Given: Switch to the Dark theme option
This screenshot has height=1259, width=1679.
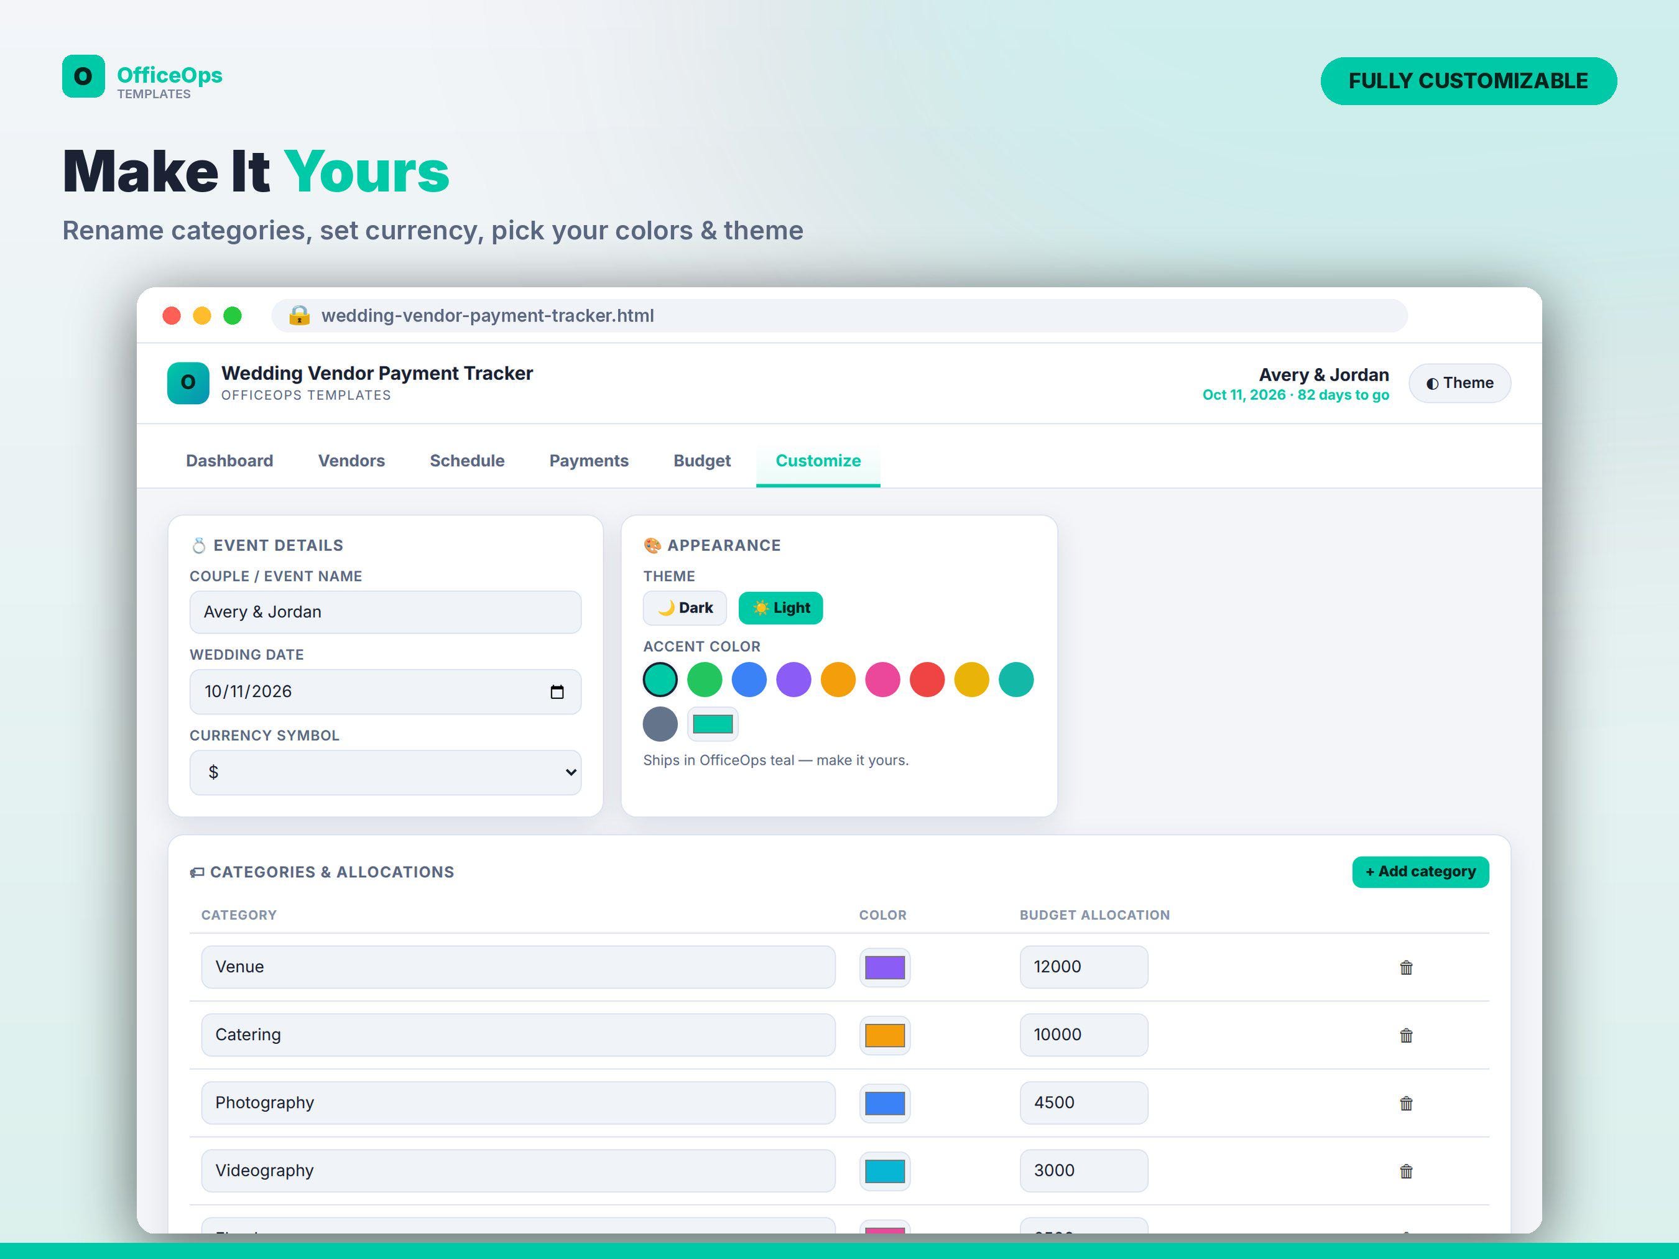Looking at the screenshot, I should (x=685, y=608).
